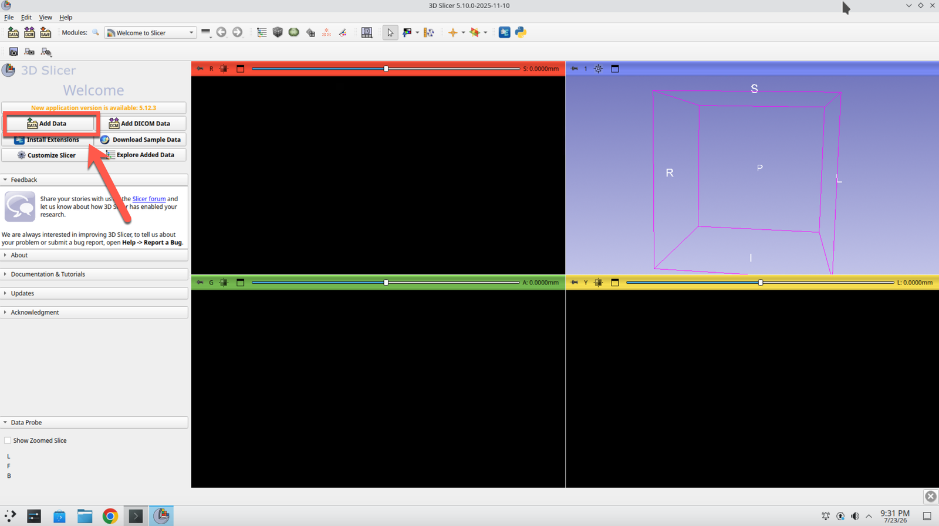Maximize the green slice view
The width and height of the screenshot is (939, 526).
point(240,283)
